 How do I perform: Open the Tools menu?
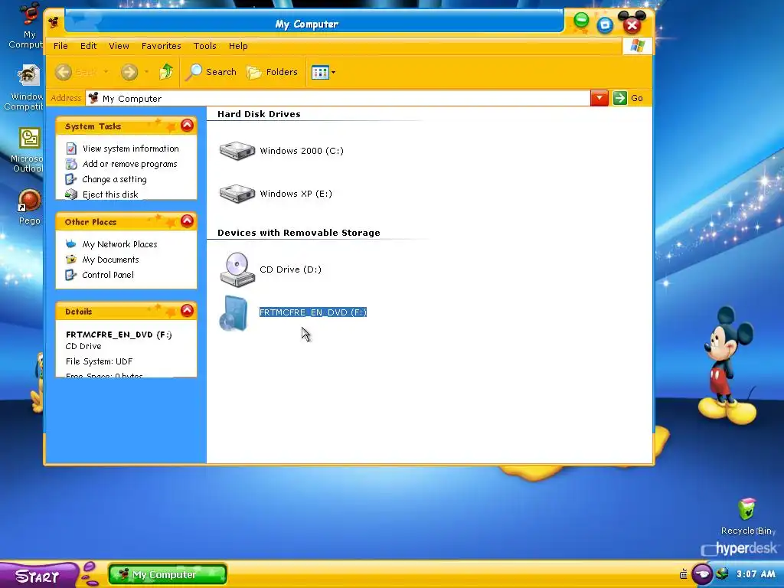(x=205, y=46)
